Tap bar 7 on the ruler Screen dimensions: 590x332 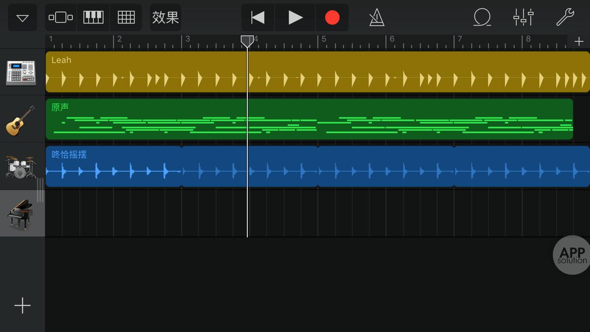(460, 39)
